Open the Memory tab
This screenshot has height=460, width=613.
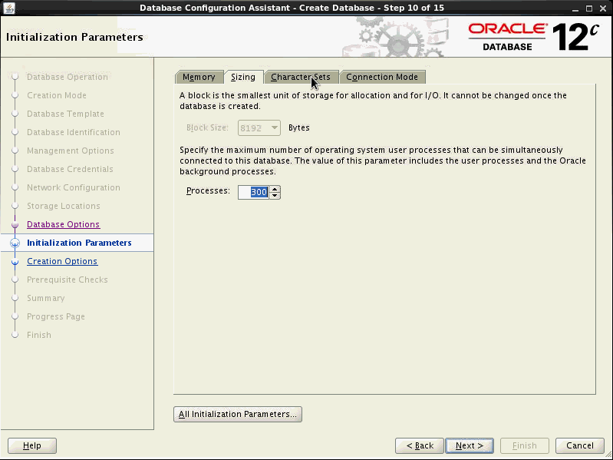(x=199, y=77)
